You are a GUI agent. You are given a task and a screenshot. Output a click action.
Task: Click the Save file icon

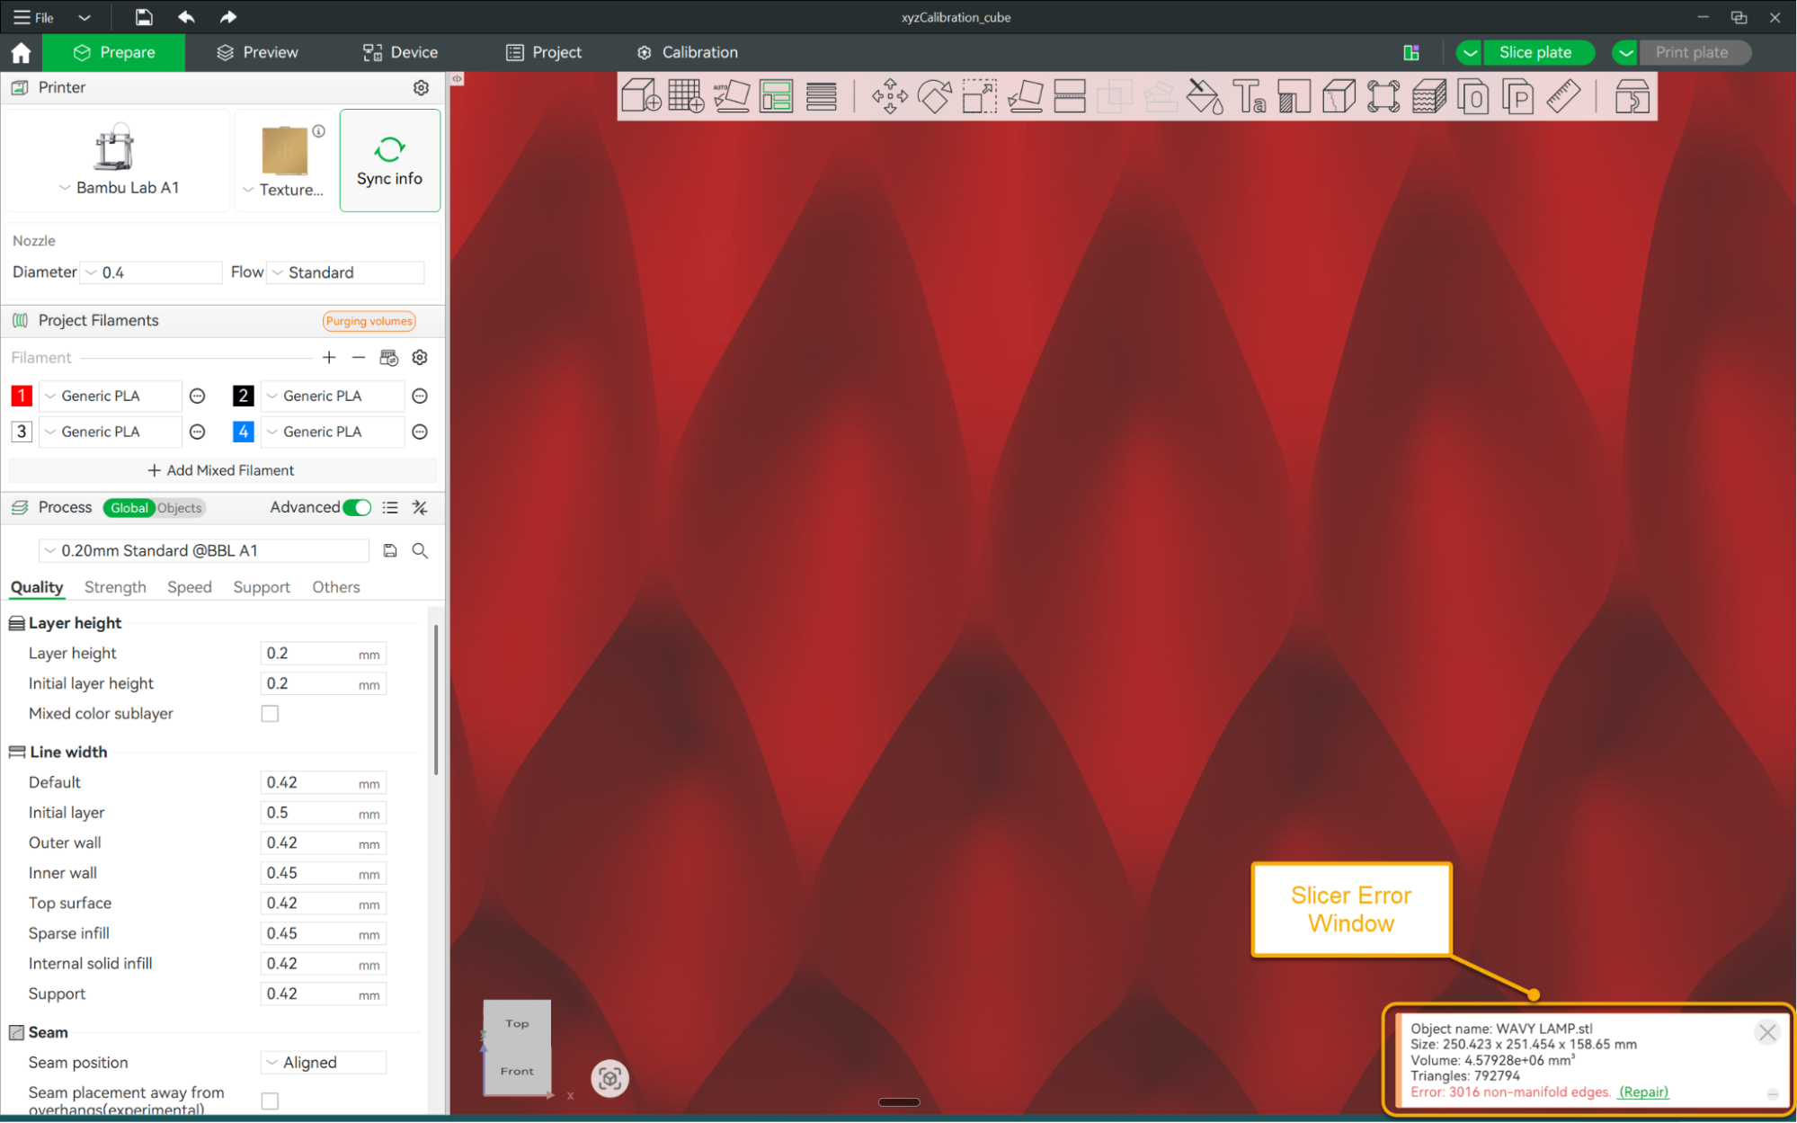144,17
